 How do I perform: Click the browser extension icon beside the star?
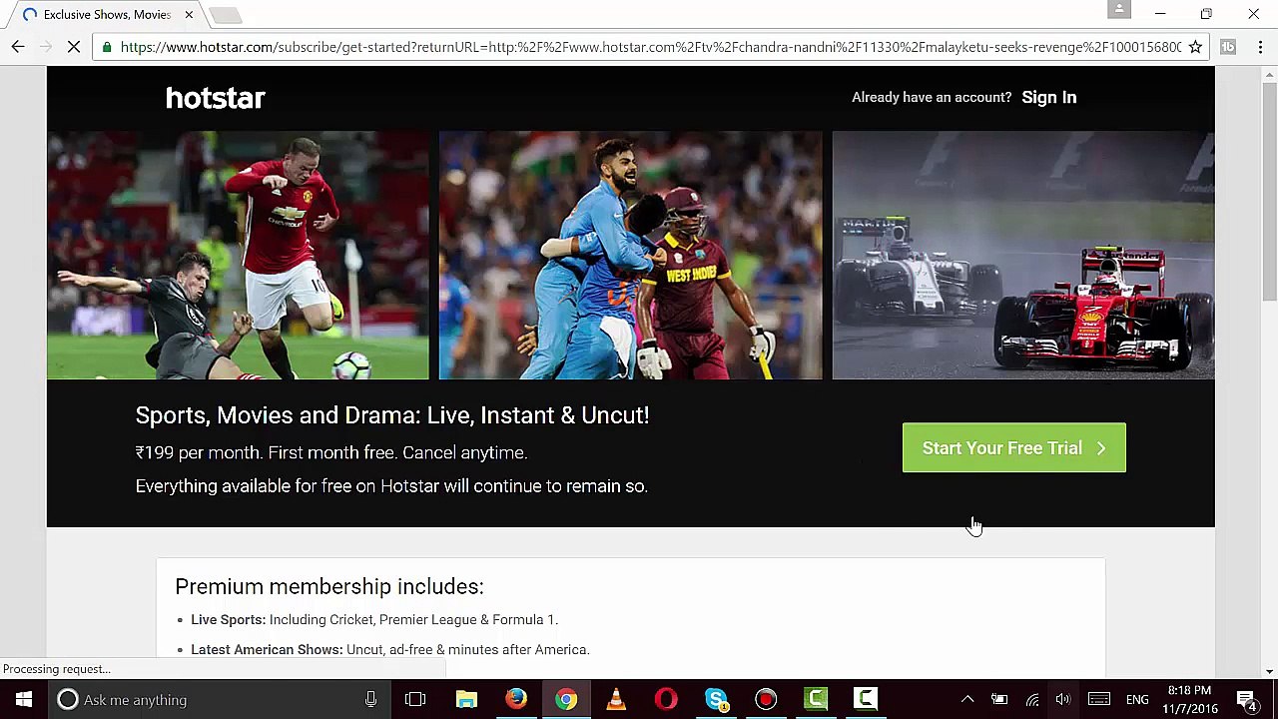(x=1228, y=47)
